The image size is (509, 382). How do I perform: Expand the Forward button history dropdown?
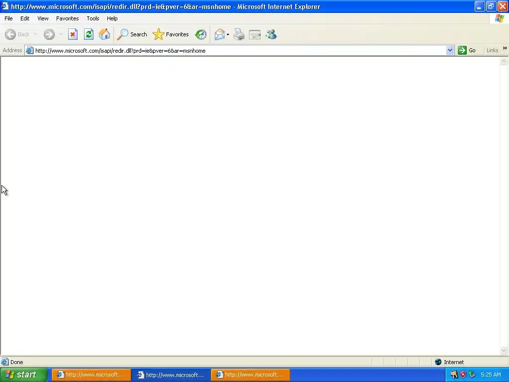pos(61,34)
